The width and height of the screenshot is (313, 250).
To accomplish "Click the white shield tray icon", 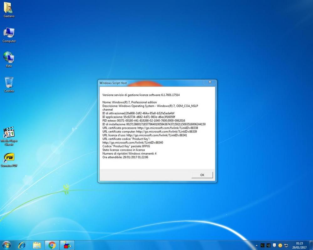I will point(274,245).
